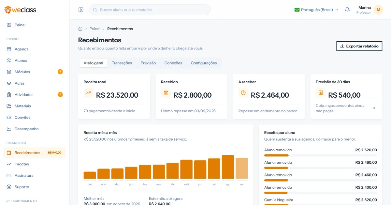The height and width of the screenshot is (205, 391).
Task: Click the Exportar relatório button
Action: (359, 46)
